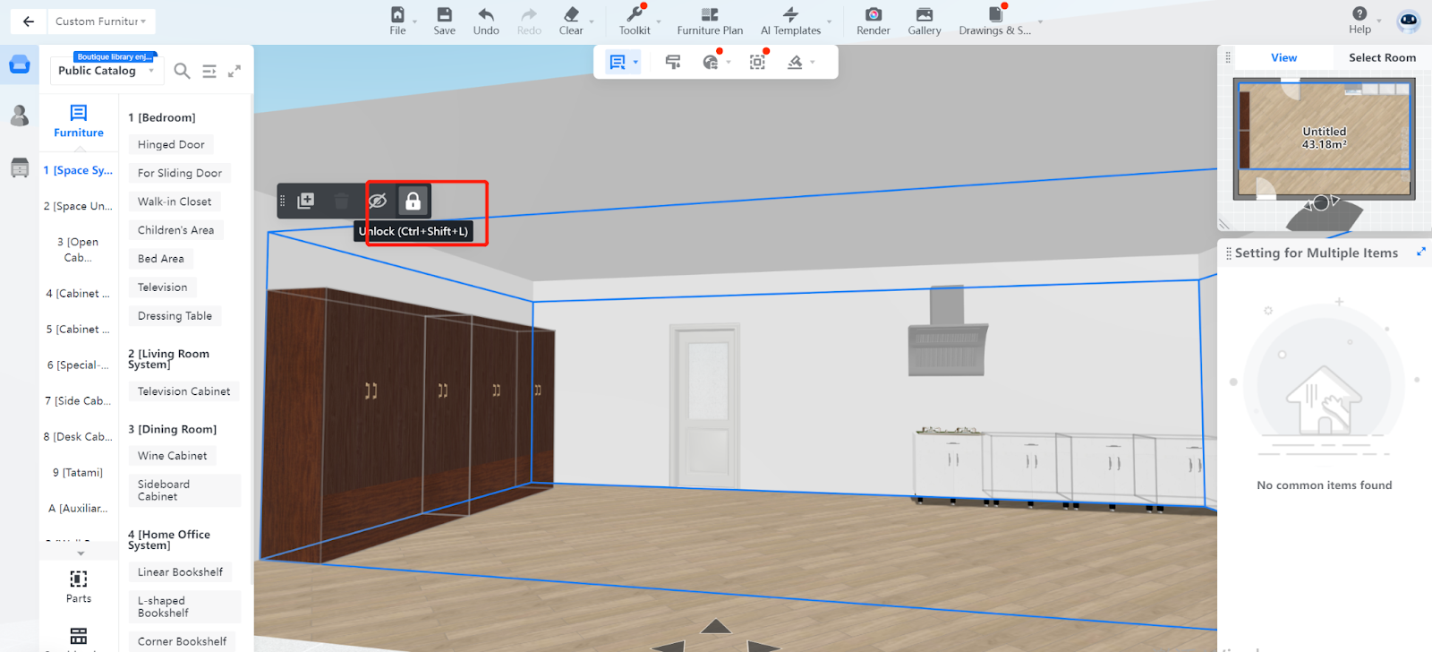The image size is (1432, 652).
Task: Select 1 [Space Sy... category
Action: 78,170
